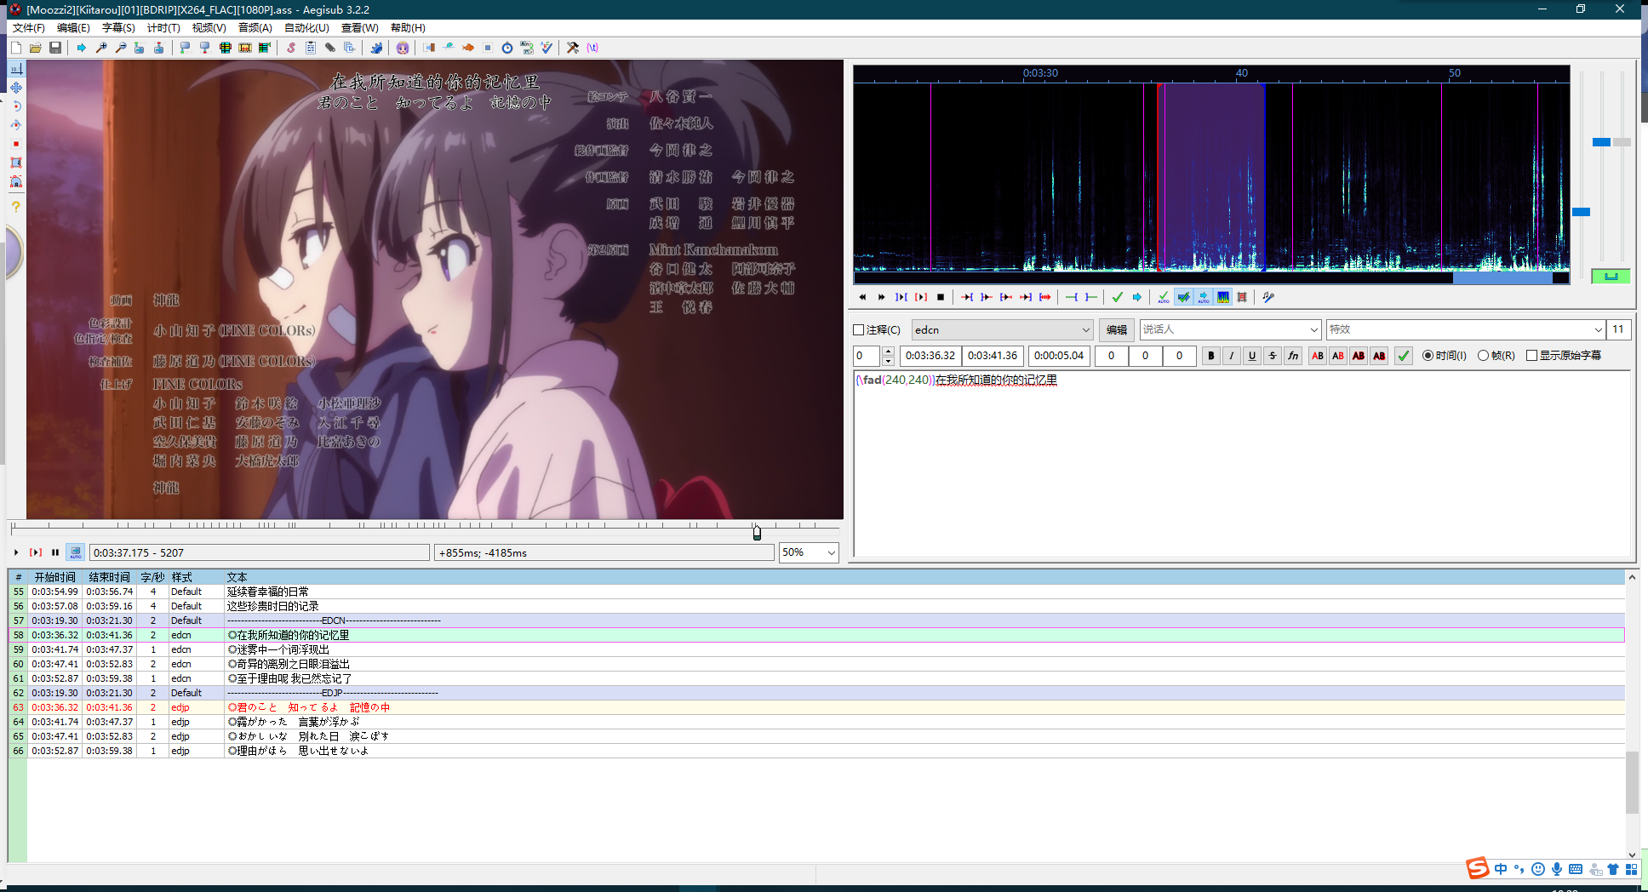
Task: Increase the layer number with up stepper
Action: 888,351
